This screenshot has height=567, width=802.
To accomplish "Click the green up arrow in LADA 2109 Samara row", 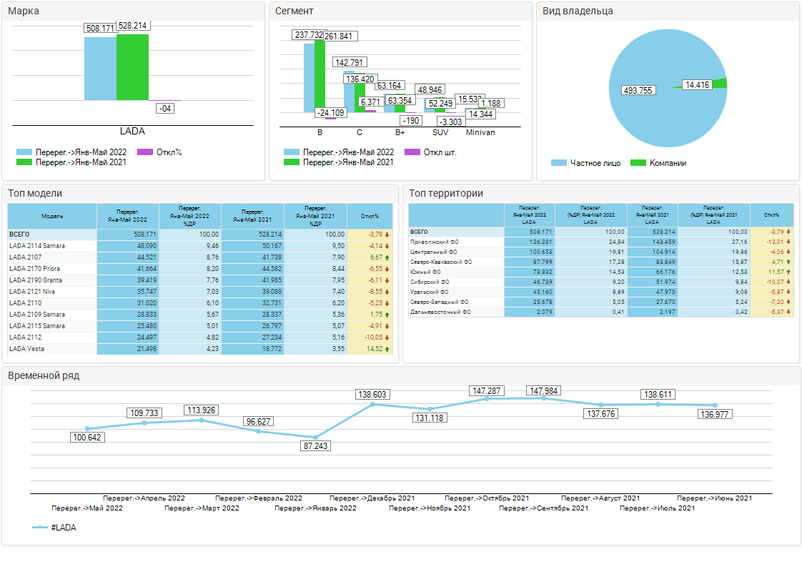I will [x=387, y=315].
